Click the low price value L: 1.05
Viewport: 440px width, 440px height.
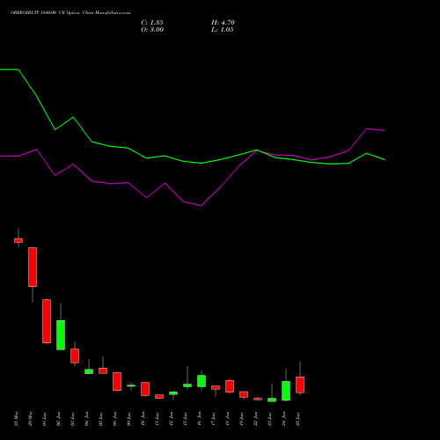coord(223,30)
